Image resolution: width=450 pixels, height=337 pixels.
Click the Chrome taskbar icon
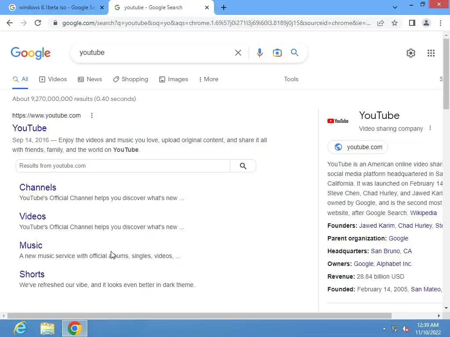click(75, 328)
